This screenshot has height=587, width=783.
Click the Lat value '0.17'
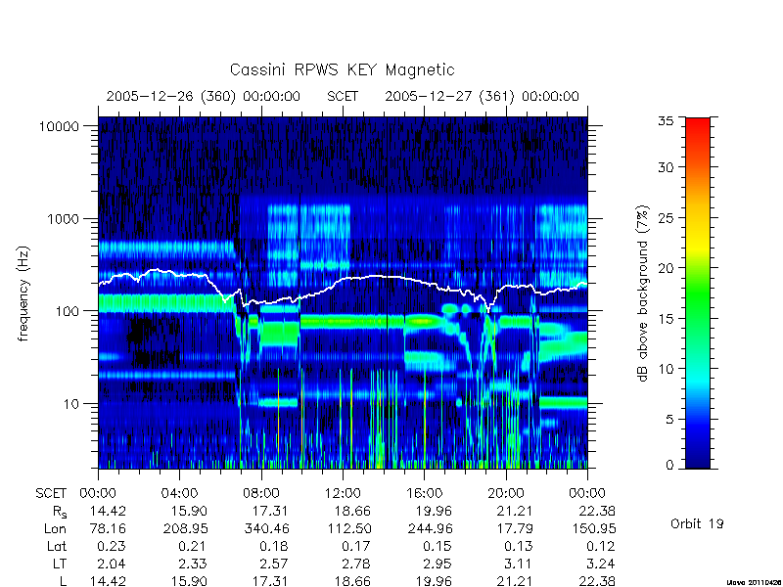(x=356, y=546)
